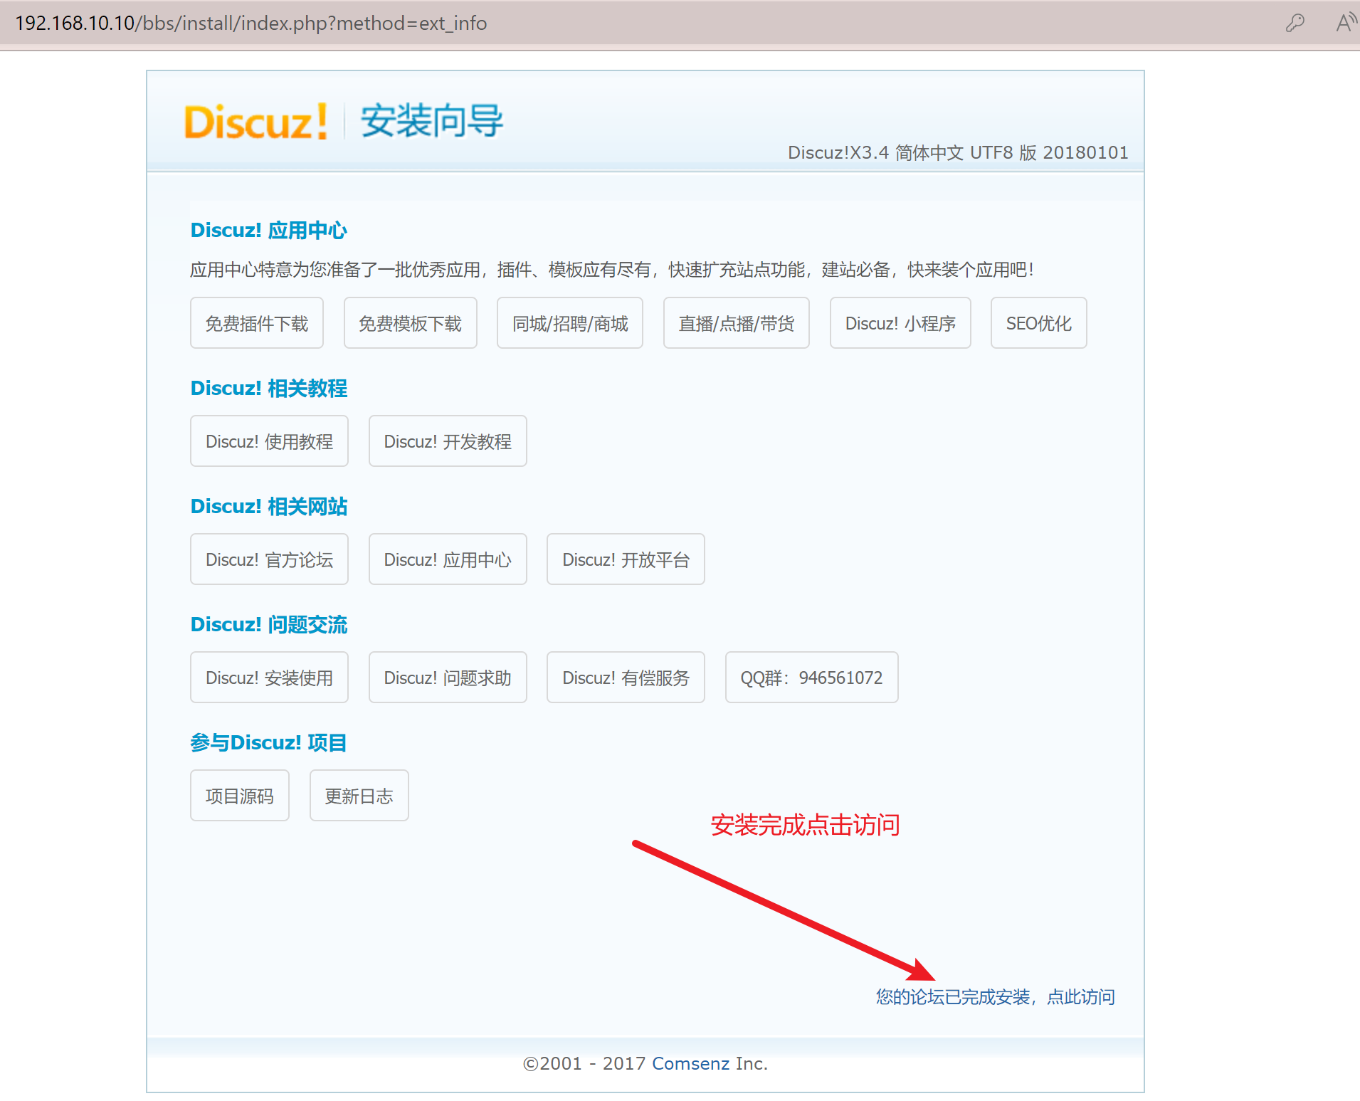Open Discuz! 使用教程 button
Image resolution: width=1360 pixels, height=1101 pixels.
(269, 441)
